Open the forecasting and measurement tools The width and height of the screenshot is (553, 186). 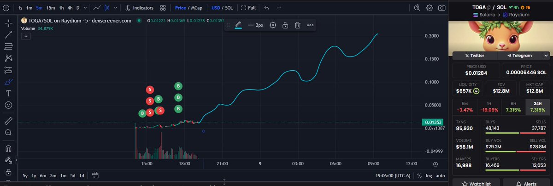(x=8, y=70)
